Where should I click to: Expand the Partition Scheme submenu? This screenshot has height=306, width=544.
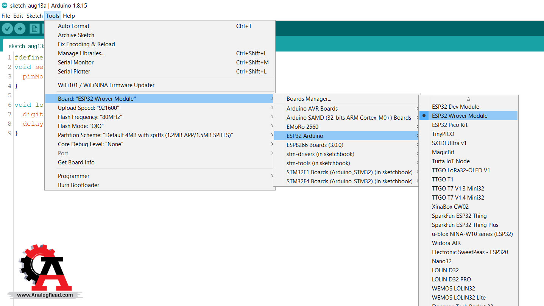(160, 135)
